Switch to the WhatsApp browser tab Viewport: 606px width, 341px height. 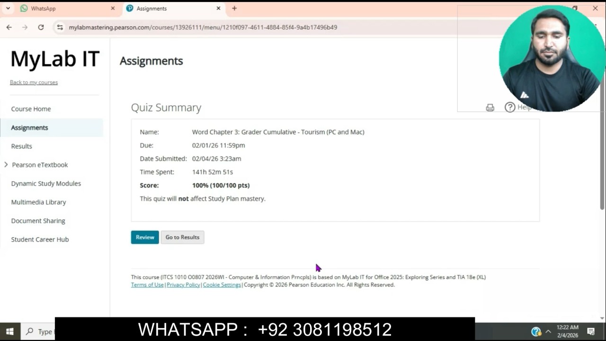click(x=67, y=9)
